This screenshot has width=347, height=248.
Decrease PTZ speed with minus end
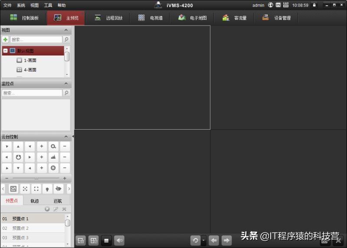point(7,178)
